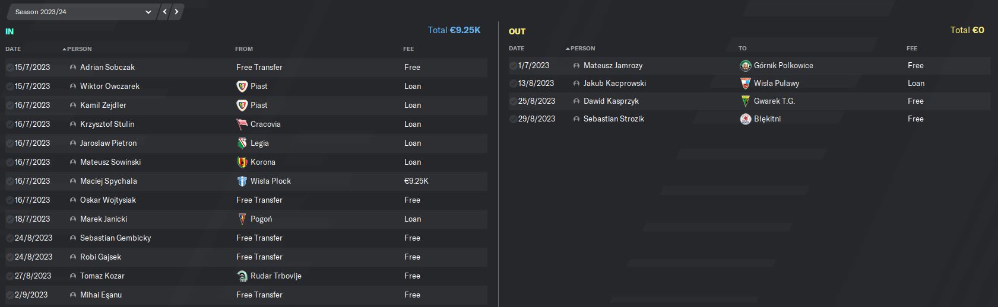Click the Korona club crest icon
The image size is (998, 307).
coord(242,162)
